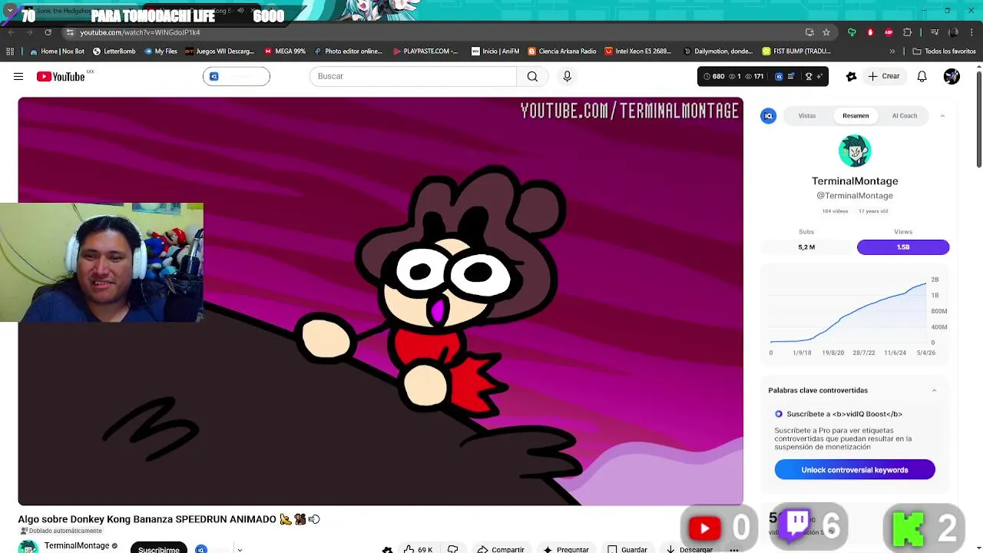Image resolution: width=983 pixels, height=553 pixels.
Task: Open the YouTube guide hamburger menu
Action: tap(18, 76)
